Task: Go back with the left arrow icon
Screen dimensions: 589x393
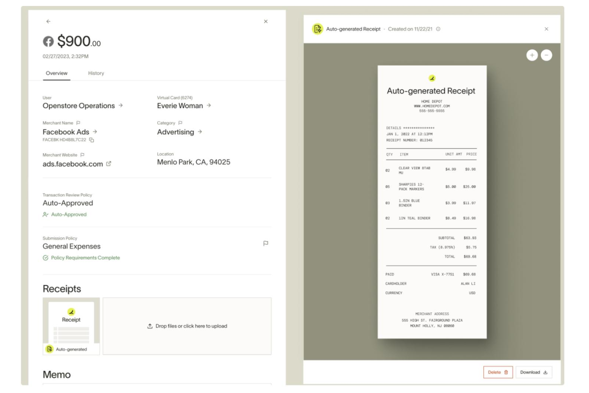Action: coord(48,22)
